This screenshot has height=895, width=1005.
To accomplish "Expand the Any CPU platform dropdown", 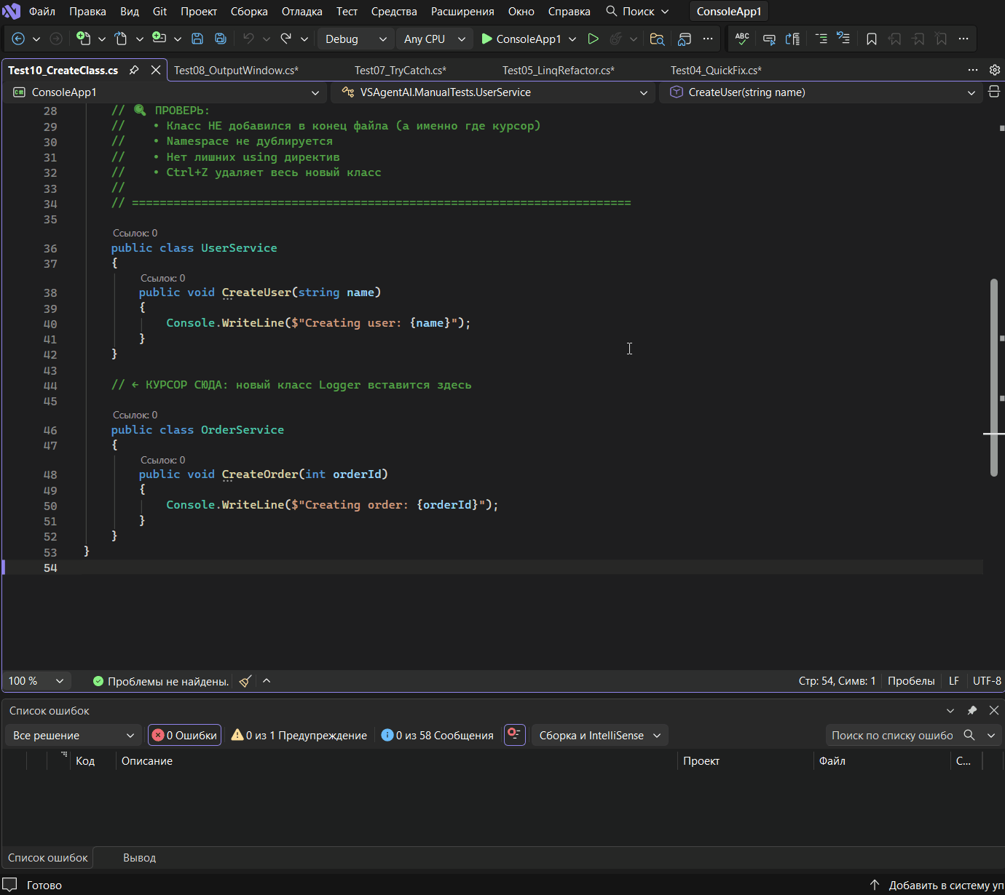I will point(434,39).
